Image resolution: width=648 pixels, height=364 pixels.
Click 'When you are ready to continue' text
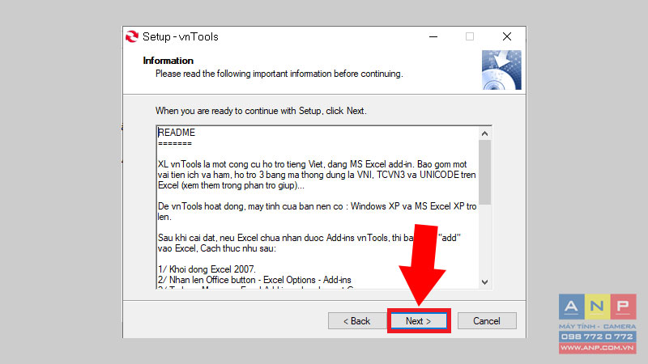point(261,111)
